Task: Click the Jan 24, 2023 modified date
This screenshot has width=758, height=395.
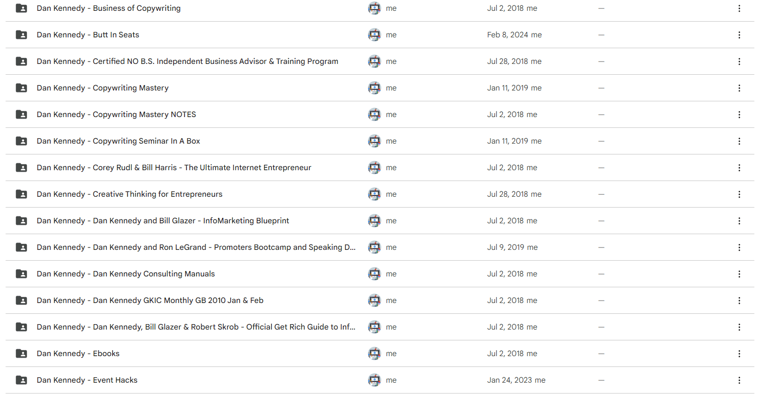Action: click(x=510, y=380)
